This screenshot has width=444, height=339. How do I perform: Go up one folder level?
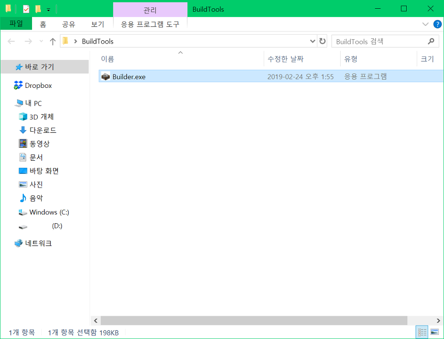click(x=53, y=41)
